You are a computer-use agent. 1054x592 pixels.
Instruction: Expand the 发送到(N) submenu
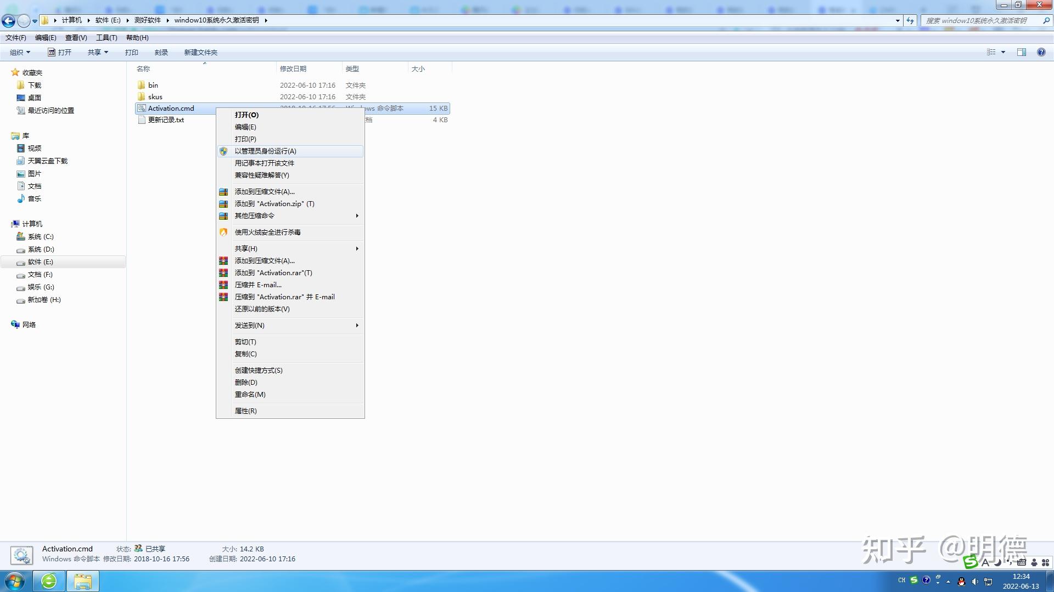pyautogui.click(x=290, y=326)
